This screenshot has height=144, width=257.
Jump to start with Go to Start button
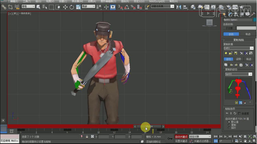coord(216,137)
